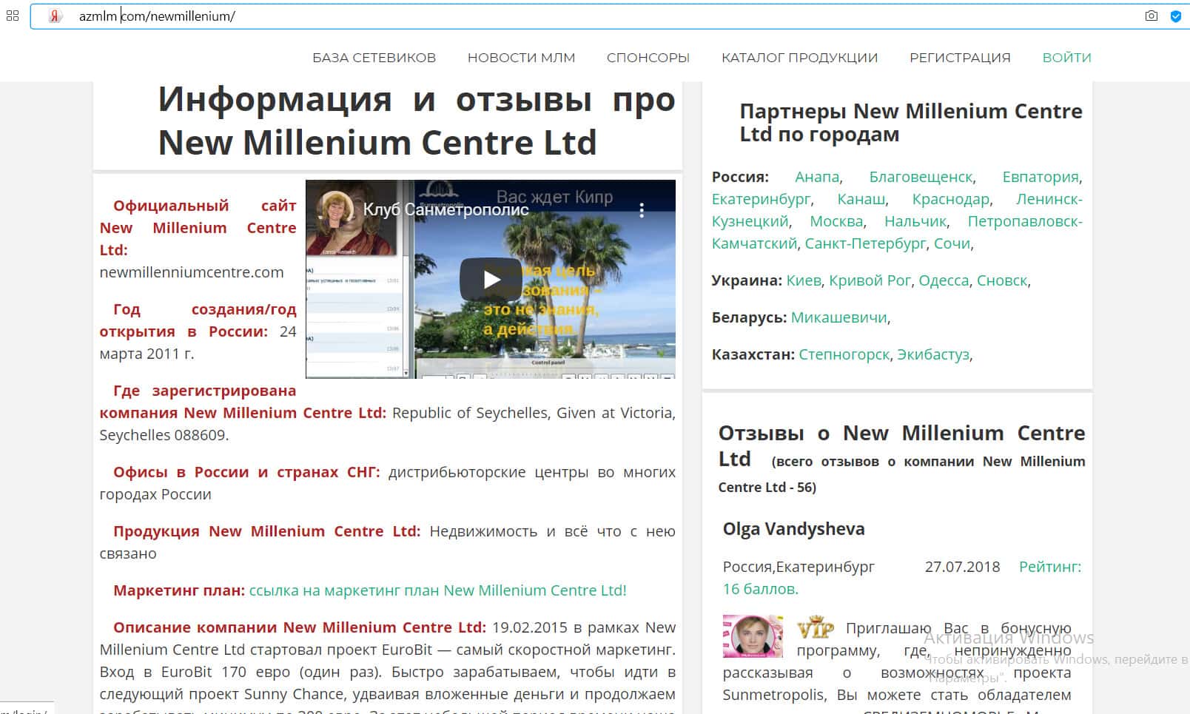Click the Yandex icon in address bar
Image resolution: width=1190 pixels, height=714 pixels.
[x=55, y=16]
